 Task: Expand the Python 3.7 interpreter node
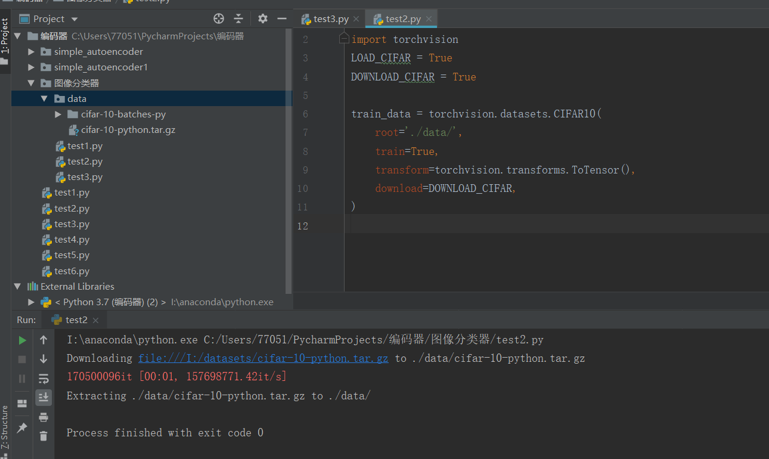click(x=32, y=302)
